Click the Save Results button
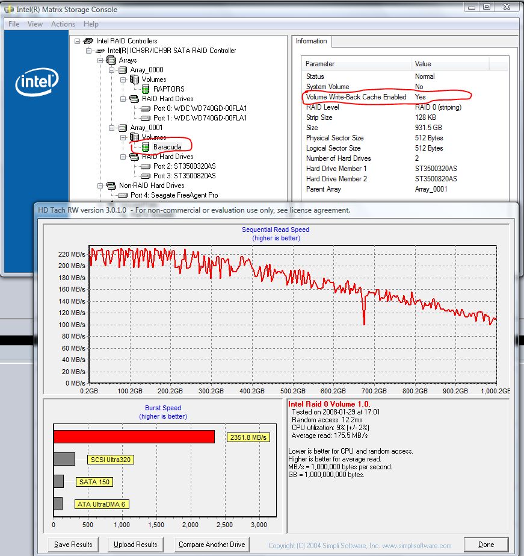Screen dimensions: 524x556 tap(73, 545)
